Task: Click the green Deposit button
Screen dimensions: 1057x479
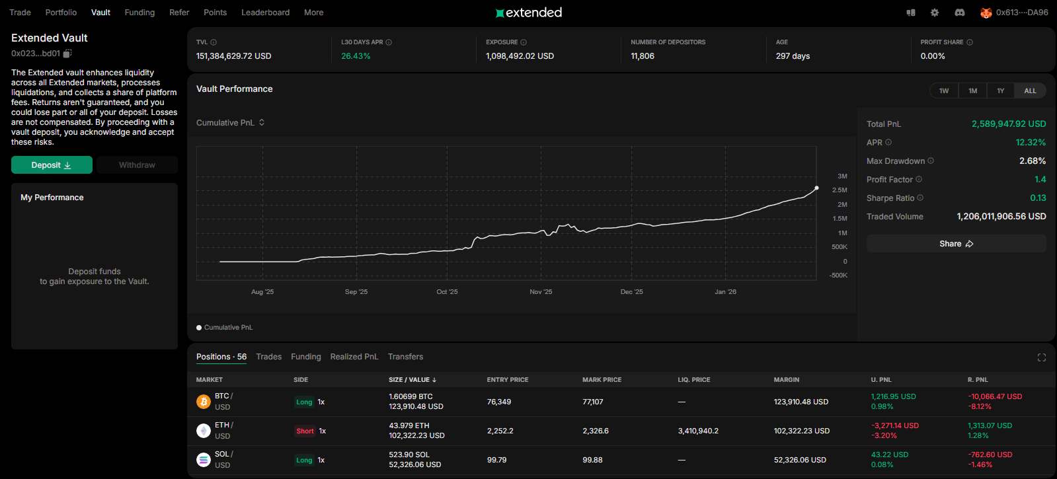Action: click(52, 165)
